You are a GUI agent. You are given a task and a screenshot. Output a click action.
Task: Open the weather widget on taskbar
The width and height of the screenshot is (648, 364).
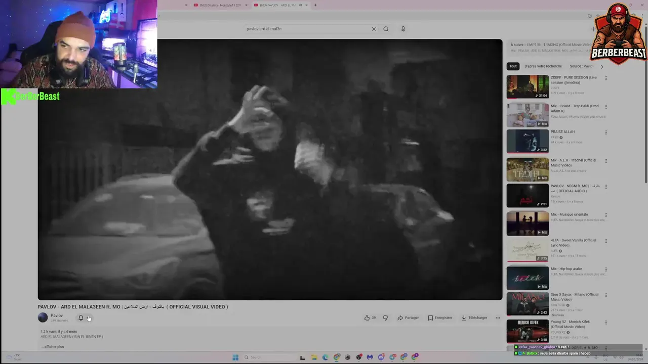pos(15,357)
